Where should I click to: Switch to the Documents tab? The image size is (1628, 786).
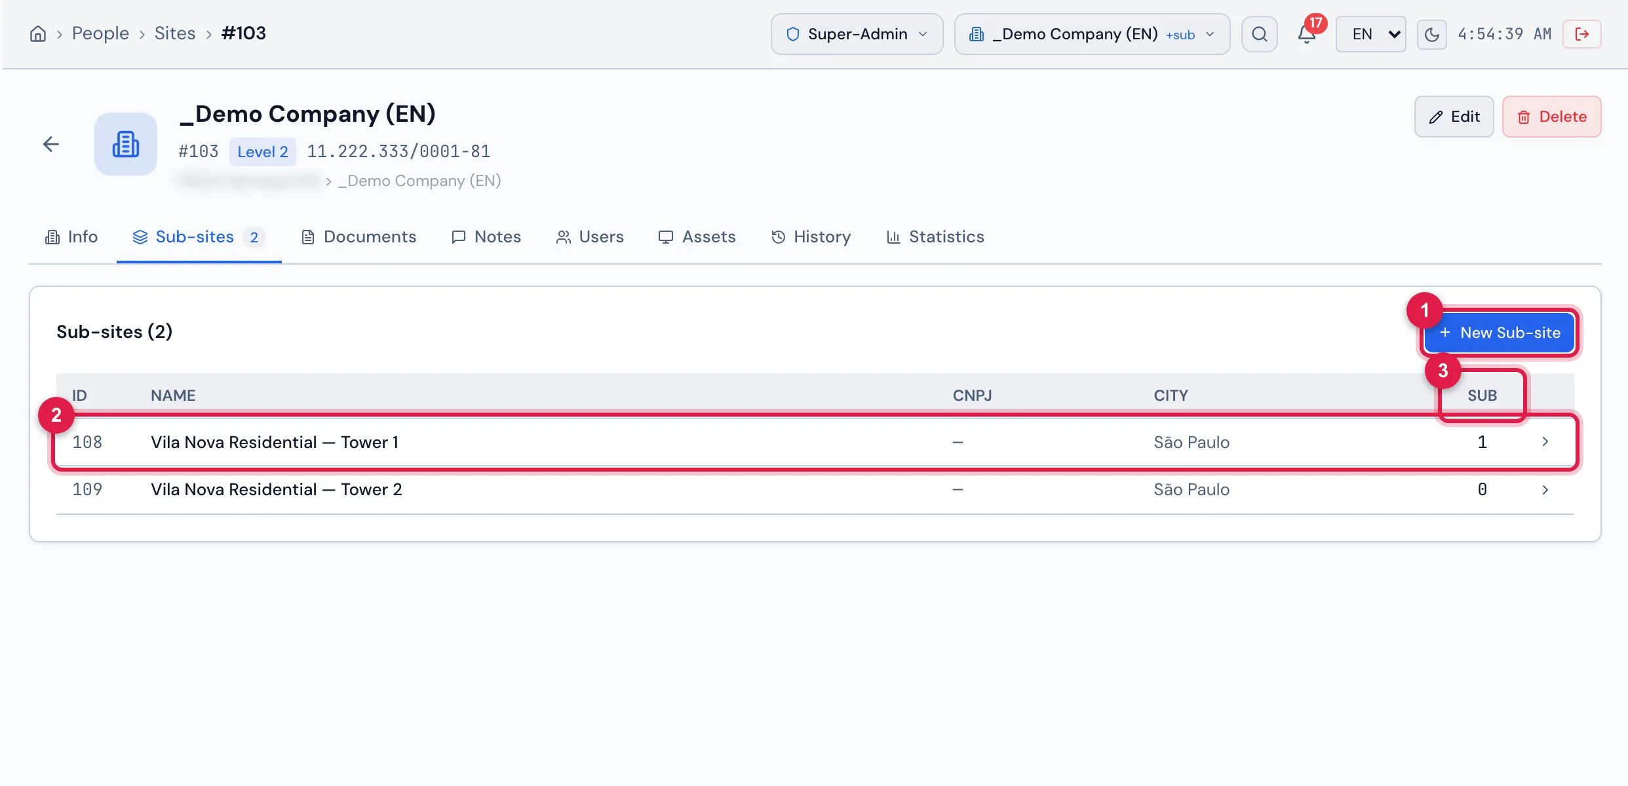pos(359,237)
